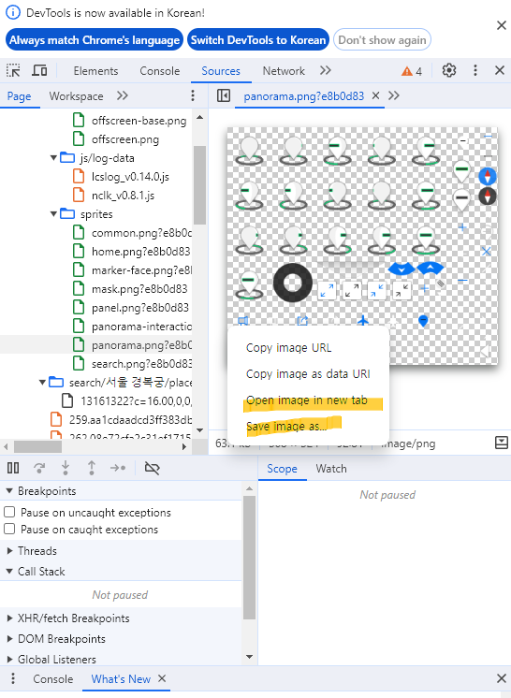Image resolution: width=511 pixels, height=698 pixels.
Task: Open the Console drawer tab
Action: (53, 679)
